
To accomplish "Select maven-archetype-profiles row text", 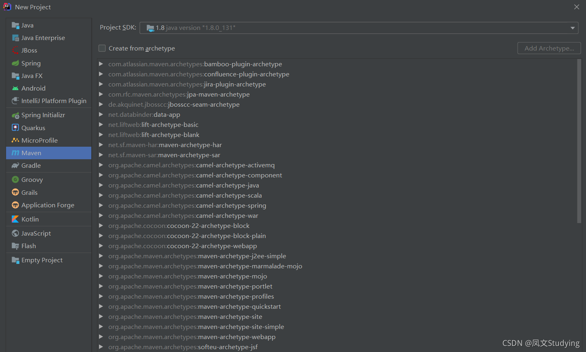I will 191,297.
